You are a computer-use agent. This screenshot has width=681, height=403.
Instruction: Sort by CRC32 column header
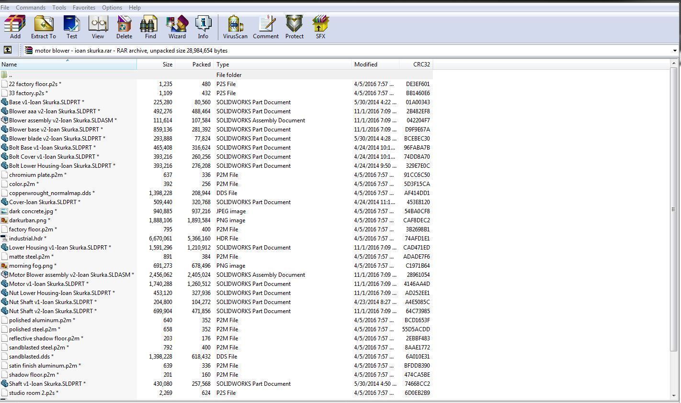pos(416,64)
